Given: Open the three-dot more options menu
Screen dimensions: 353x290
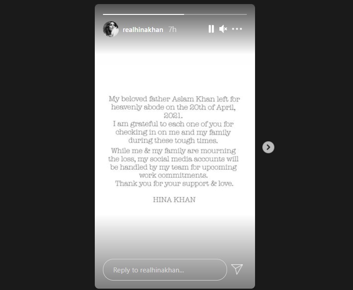Looking at the screenshot, I should coord(237,29).
